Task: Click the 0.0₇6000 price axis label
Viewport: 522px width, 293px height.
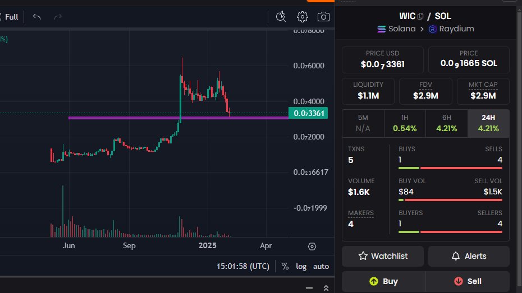Action: (309, 66)
